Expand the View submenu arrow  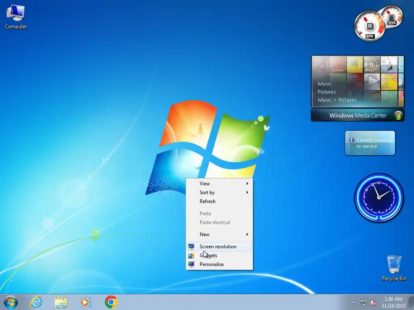point(247,184)
